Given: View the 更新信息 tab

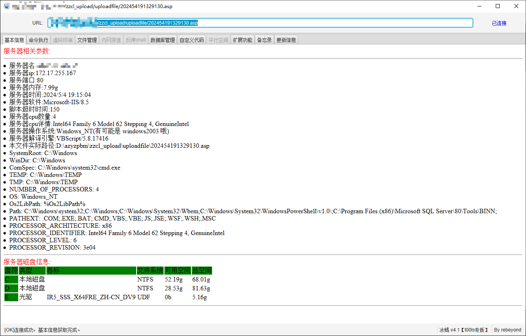Looking at the screenshot, I should pyautogui.click(x=286, y=40).
